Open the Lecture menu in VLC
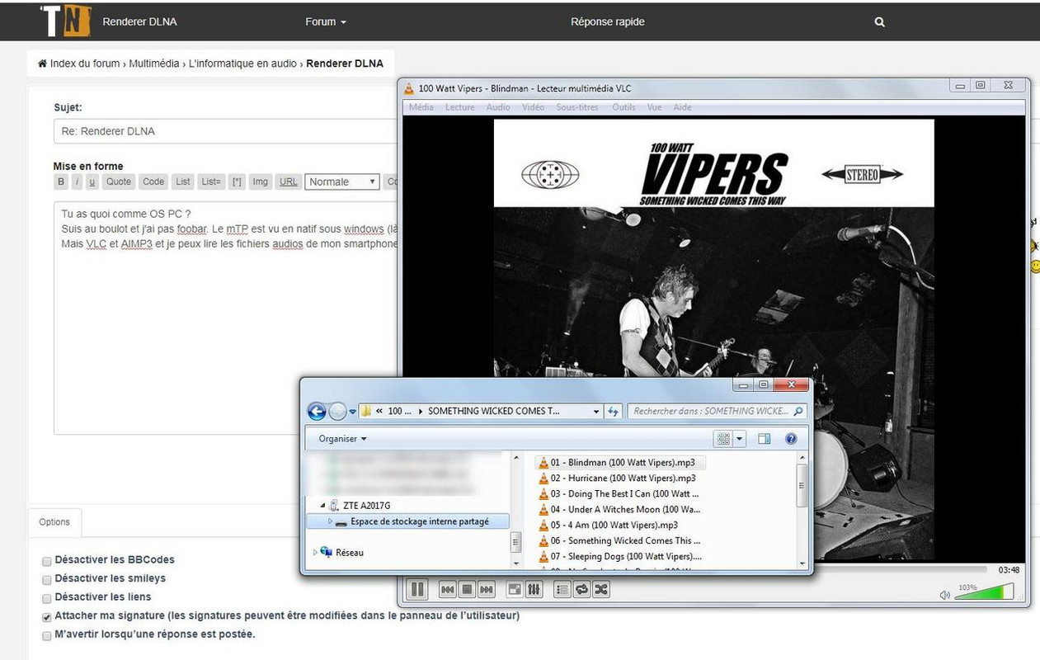Screen dimensions: 1040x660 (x=459, y=107)
